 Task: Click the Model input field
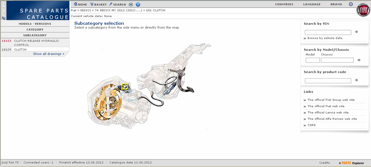tap(313, 60)
